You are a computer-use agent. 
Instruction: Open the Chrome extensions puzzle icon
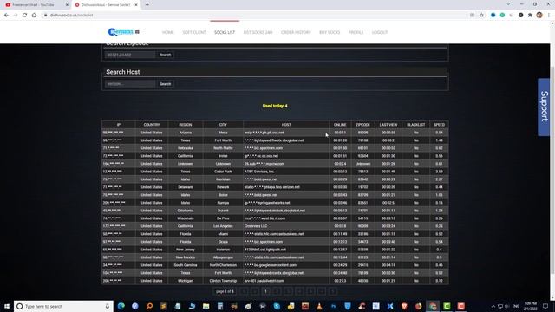click(x=530, y=16)
